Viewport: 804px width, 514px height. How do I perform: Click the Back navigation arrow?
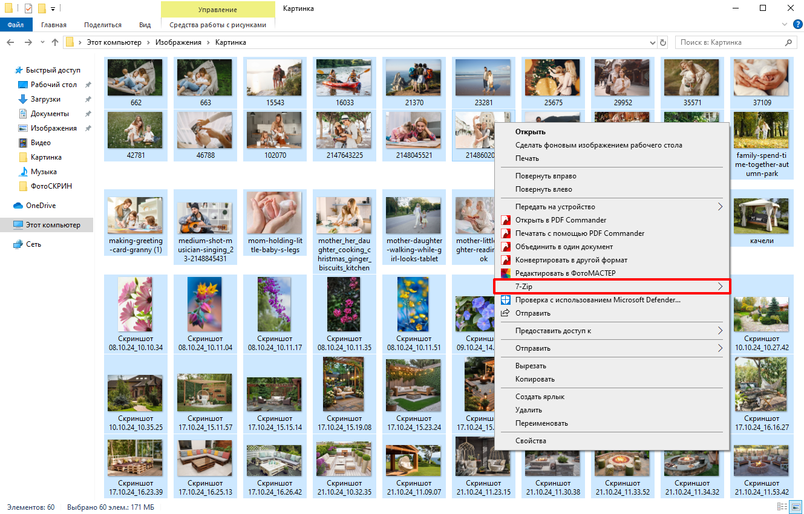(10, 43)
